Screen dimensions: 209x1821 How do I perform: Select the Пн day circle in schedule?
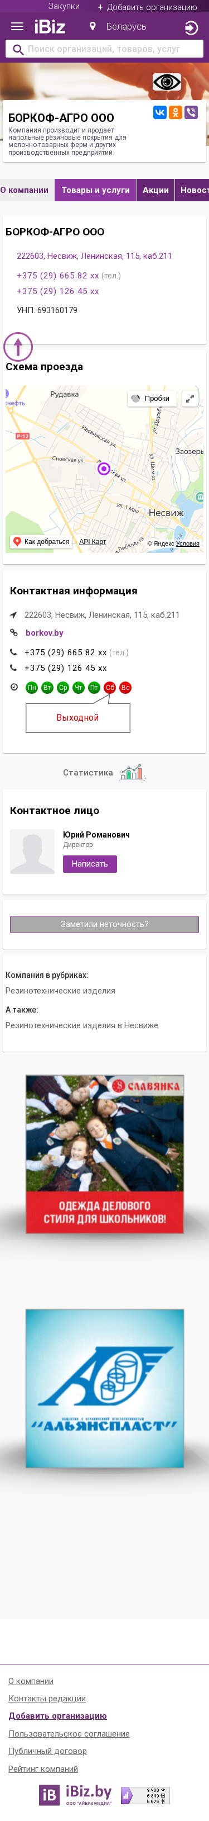pyautogui.click(x=32, y=687)
